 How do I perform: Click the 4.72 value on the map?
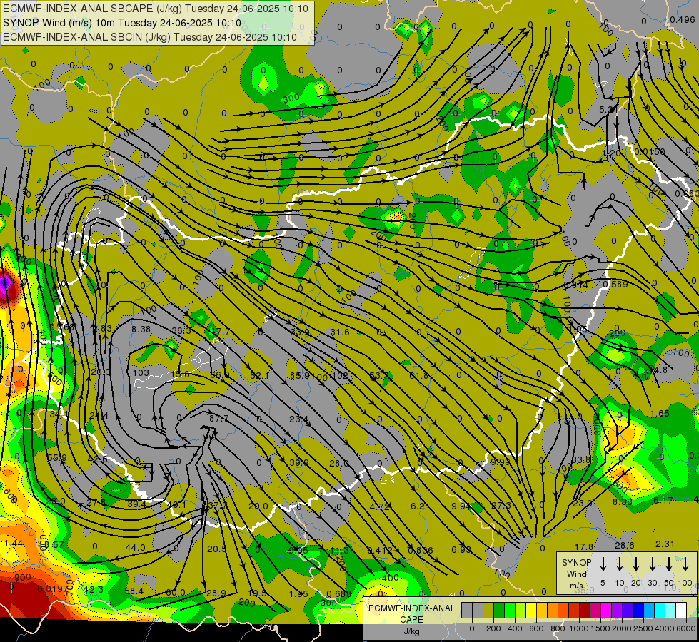pos(380,506)
